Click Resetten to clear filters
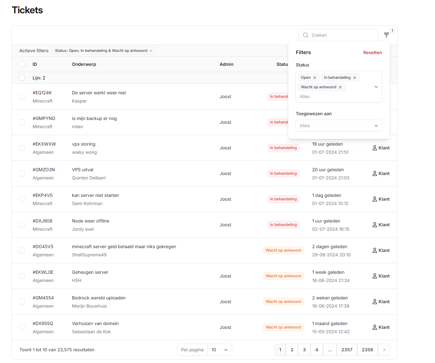The image size is (435, 363). point(372,53)
